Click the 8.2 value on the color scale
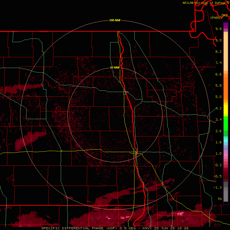This screenshot has height=230, width=230. 218,51
